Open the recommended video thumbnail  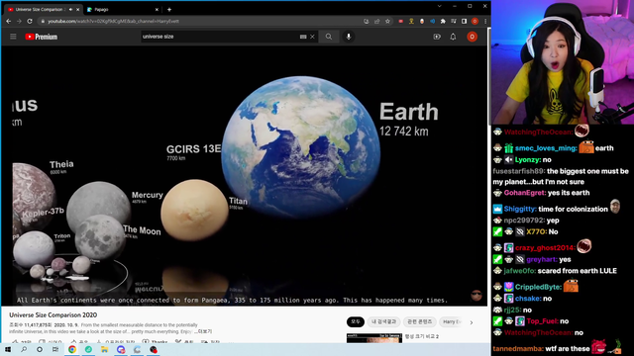pos(374,338)
